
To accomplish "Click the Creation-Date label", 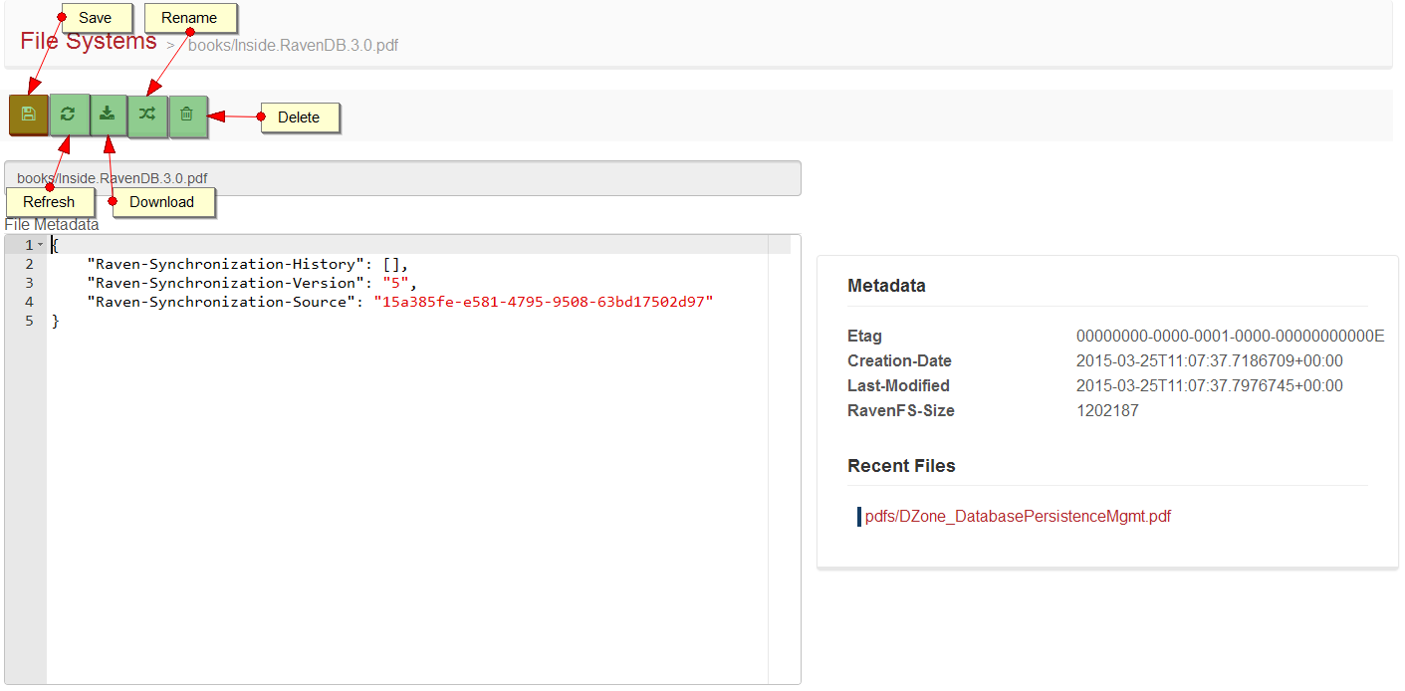I will [x=899, y=361].
